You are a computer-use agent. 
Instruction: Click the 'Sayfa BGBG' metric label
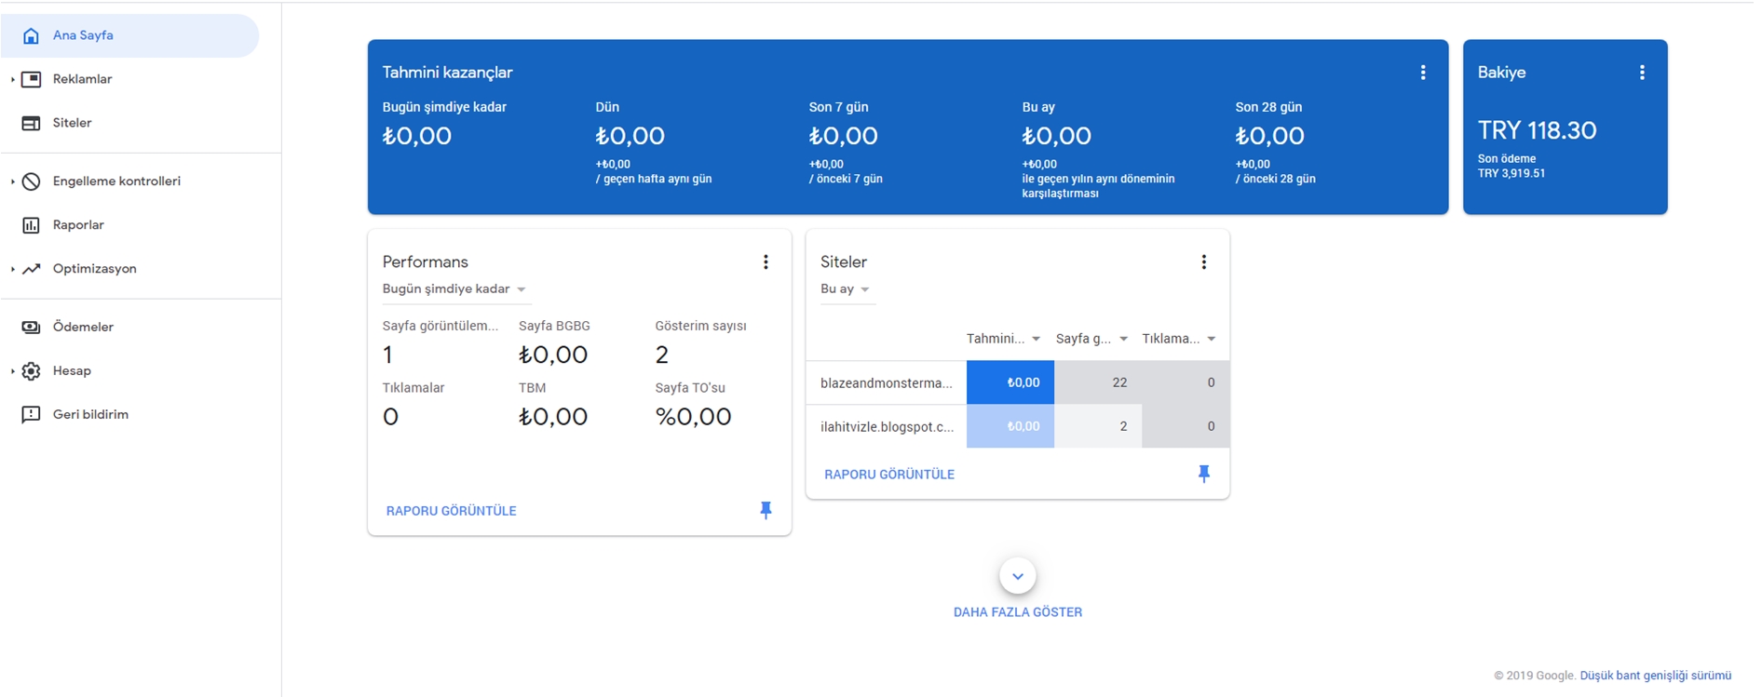pos(554,326)
